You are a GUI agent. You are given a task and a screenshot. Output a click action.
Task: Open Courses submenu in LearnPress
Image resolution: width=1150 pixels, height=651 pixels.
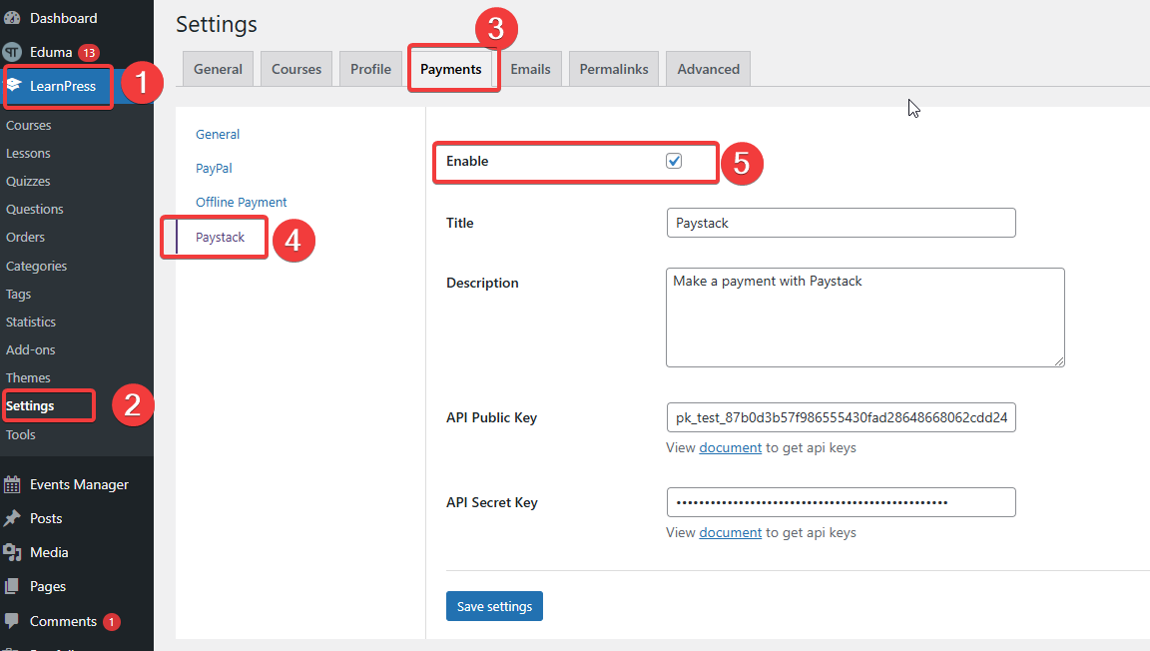point(29,126)
